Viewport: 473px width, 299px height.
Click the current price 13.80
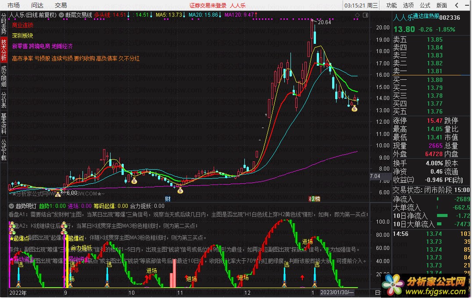tap(404, 29)
